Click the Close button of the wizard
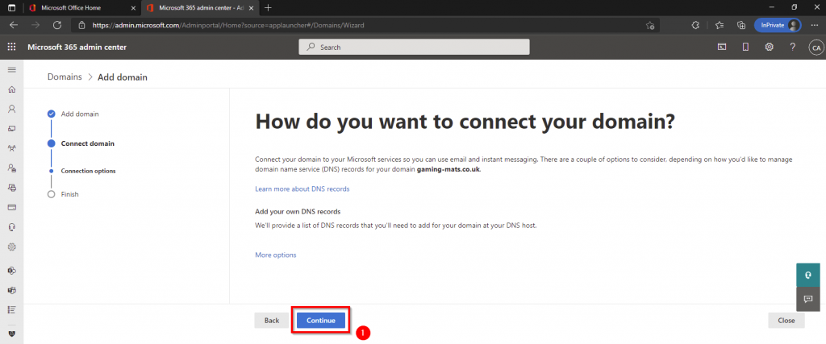Viewport: 826px width, 344px height. (x=786, y=321)
